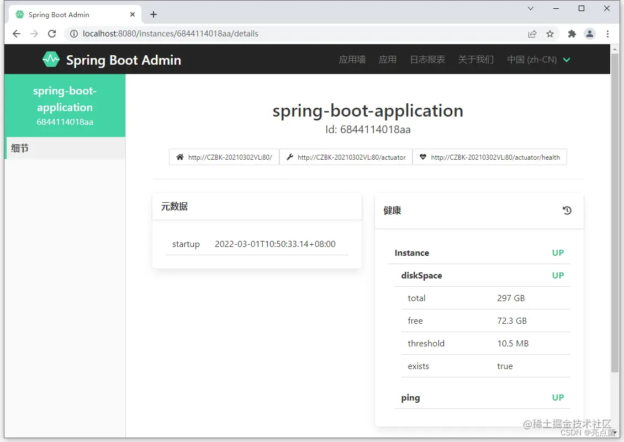Viewport: 624px width, 442px height.
Task: Click the sidebar spring-boot-application header
Action: point(65,106)
